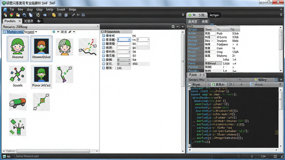This screenshot has height=160, width=285.
Task: Open the Tin menu
Action: (12, 9)
